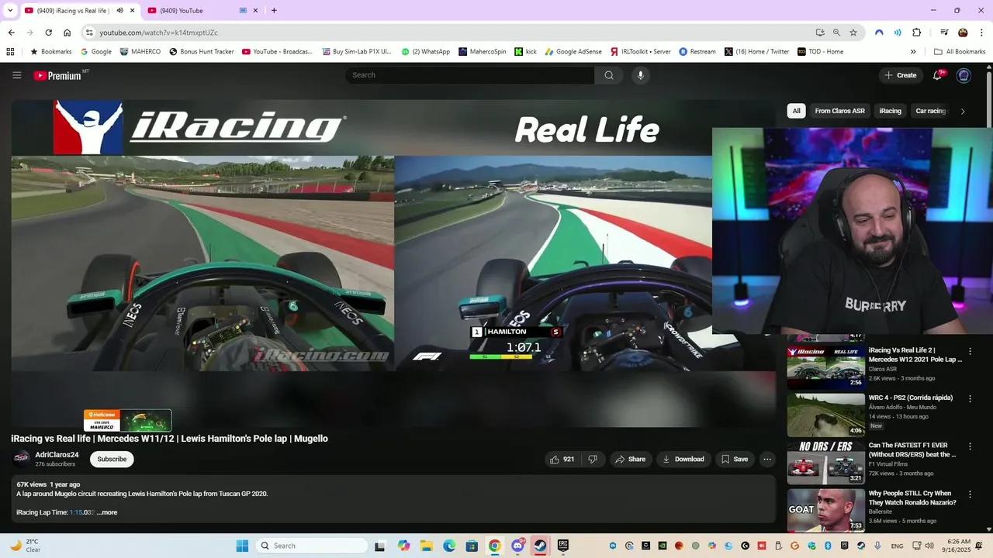Go to YouTube Premium home logo
Viewport: 993px width, 558px height.
(58, 75)
